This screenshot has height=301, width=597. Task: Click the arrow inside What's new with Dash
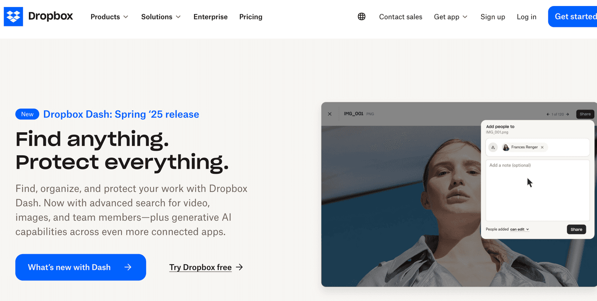tap(128, 267)
